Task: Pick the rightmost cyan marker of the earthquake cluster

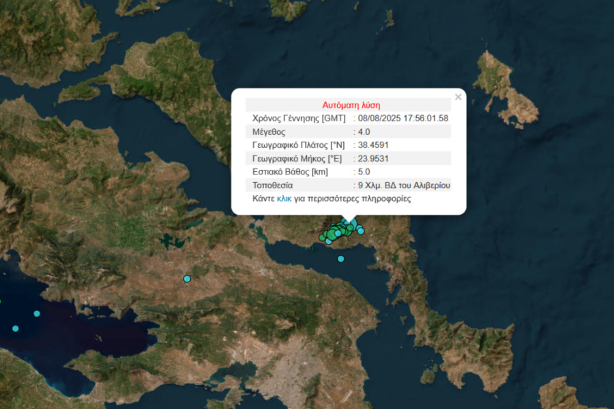Action: (x=361, y=231)
